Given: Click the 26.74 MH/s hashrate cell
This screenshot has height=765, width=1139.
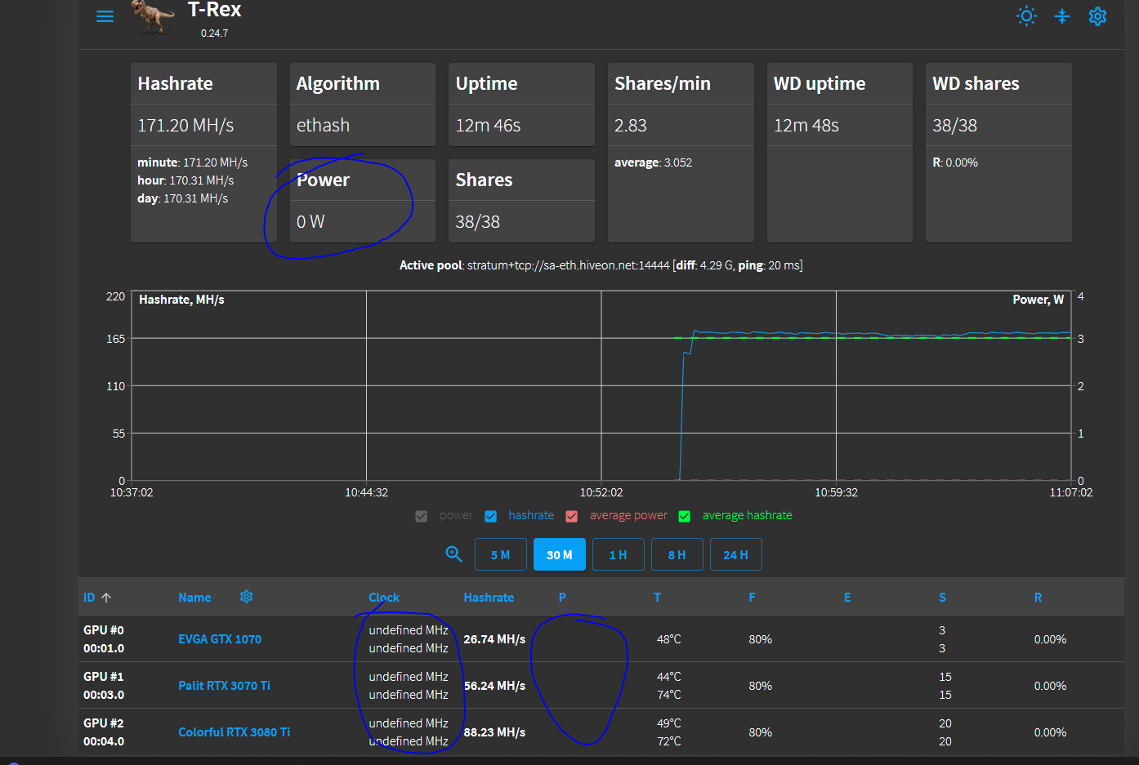Looking at the screenshot, I should point(494,639).
